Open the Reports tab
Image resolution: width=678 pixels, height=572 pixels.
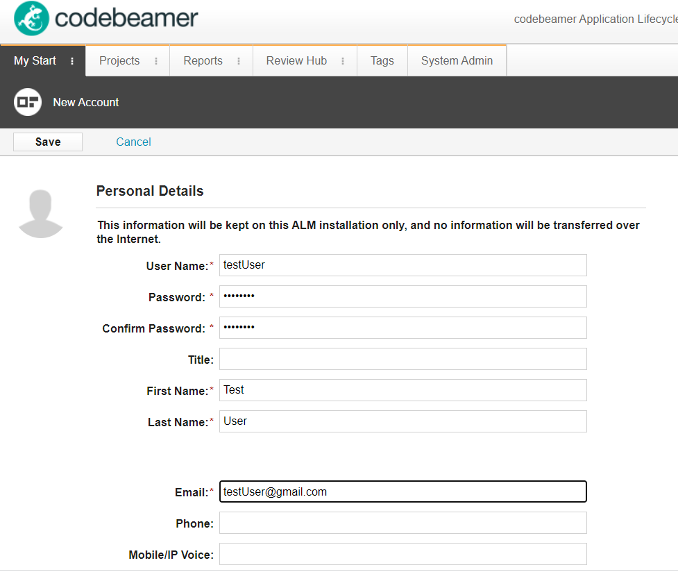point(203,61)
